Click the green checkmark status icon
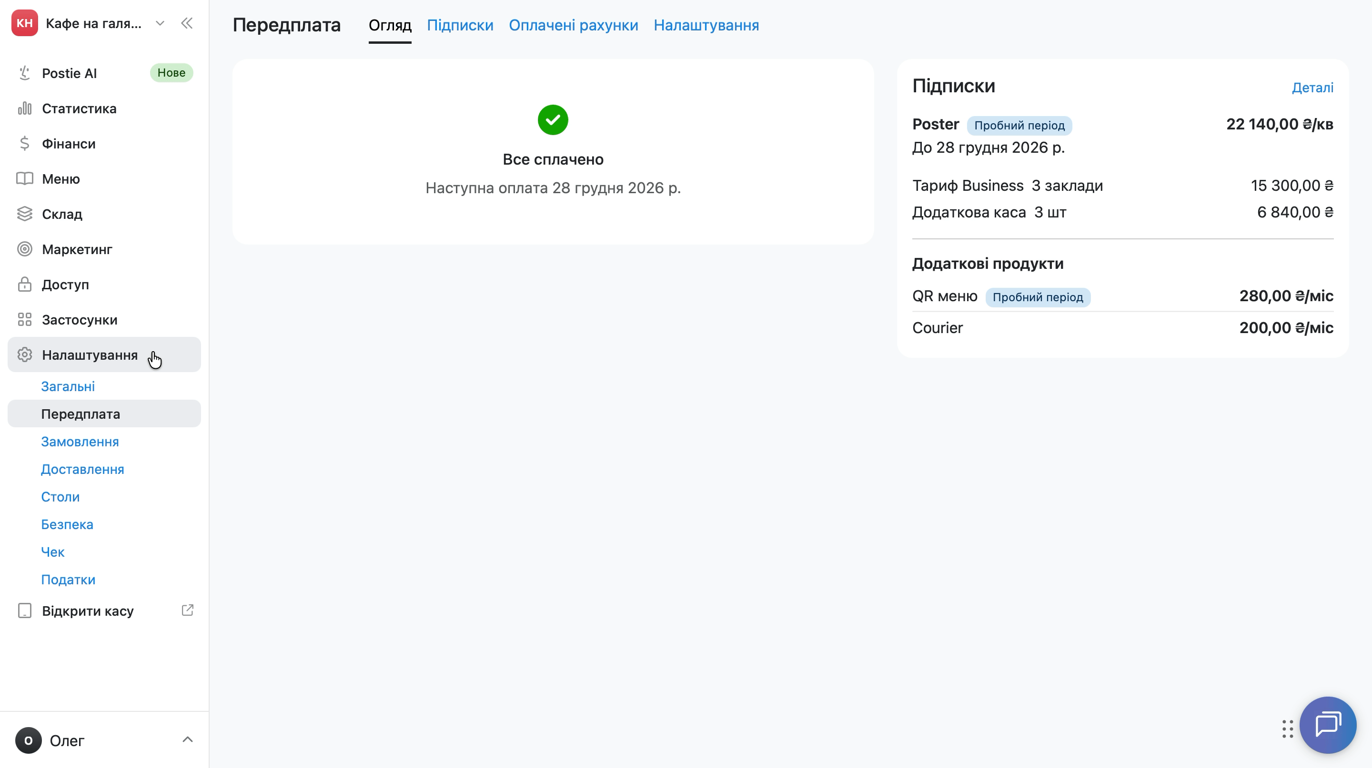Image resolution: width=1372 pixels, height=768 pixels. click(x=553, y=120)
